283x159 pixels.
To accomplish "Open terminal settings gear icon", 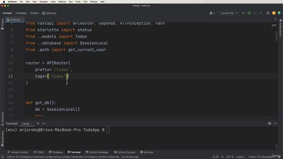I will 269,123.
